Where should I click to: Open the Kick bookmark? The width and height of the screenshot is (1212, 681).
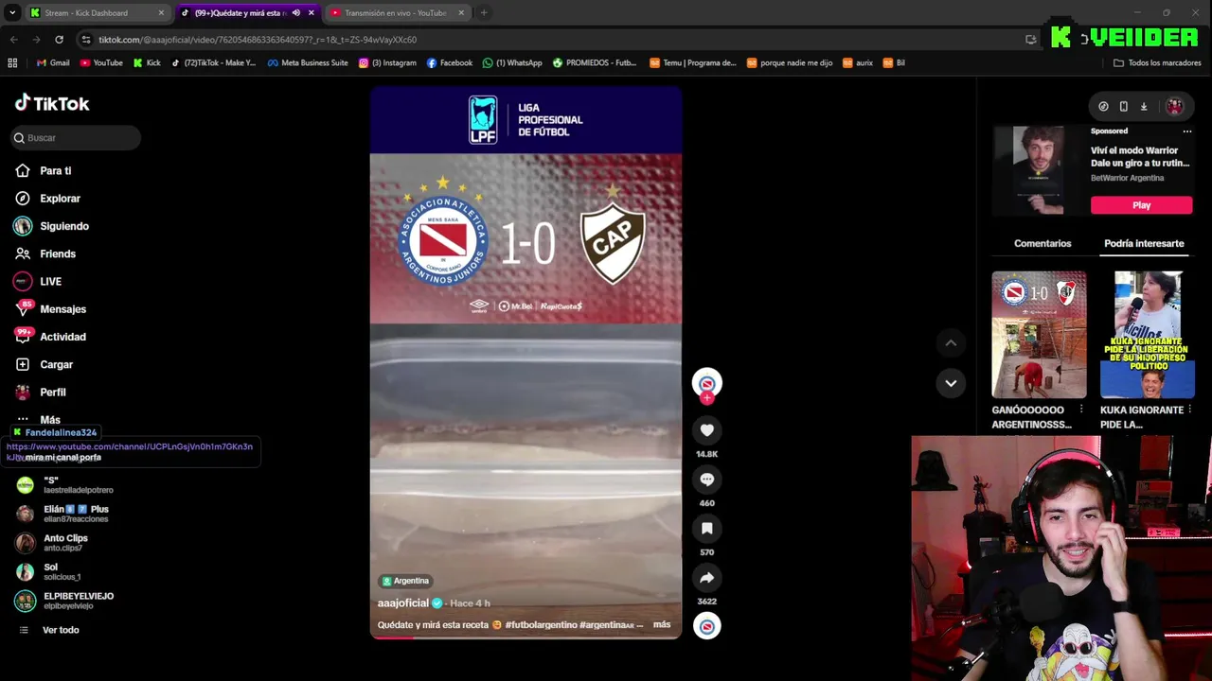pos(147,63)
